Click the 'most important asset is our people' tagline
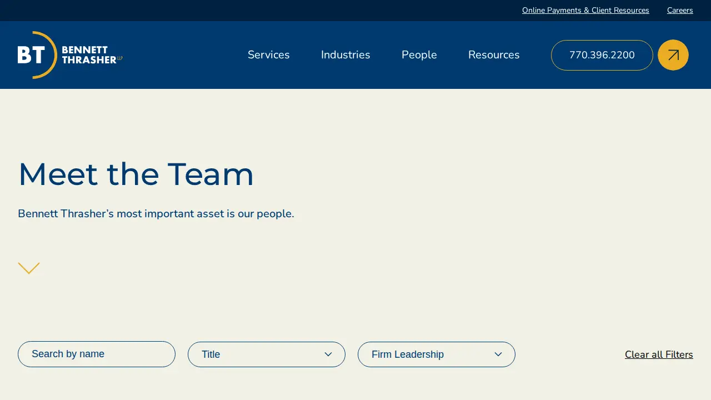This screenshot has height=400, width=711. pos(156,214)
